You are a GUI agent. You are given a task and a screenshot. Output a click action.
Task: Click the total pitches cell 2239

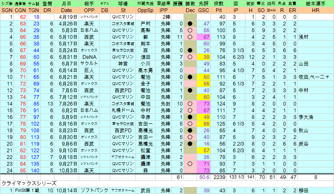point(218,177)
